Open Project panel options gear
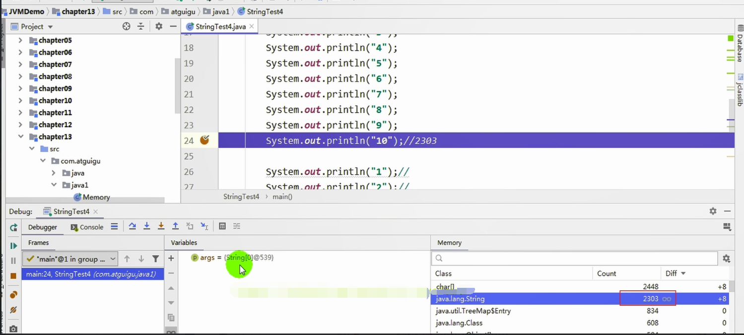The height and width of the screenshot is (335, 744). (159, 26)
